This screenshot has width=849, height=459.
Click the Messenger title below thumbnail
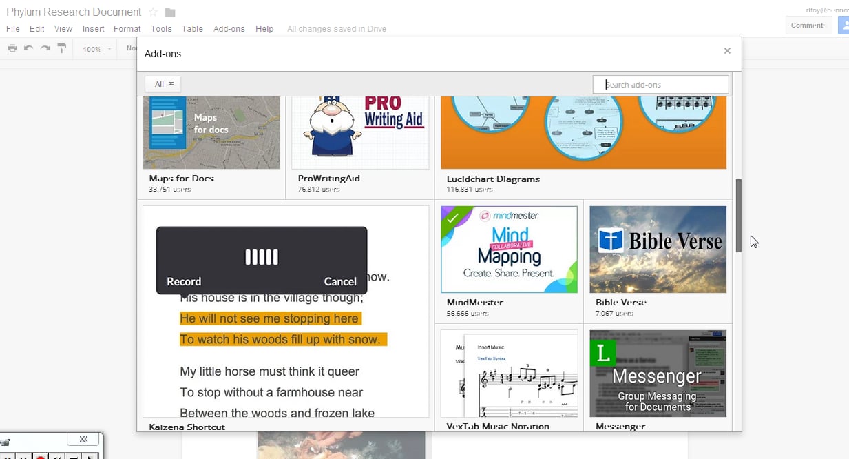(620, 426)
